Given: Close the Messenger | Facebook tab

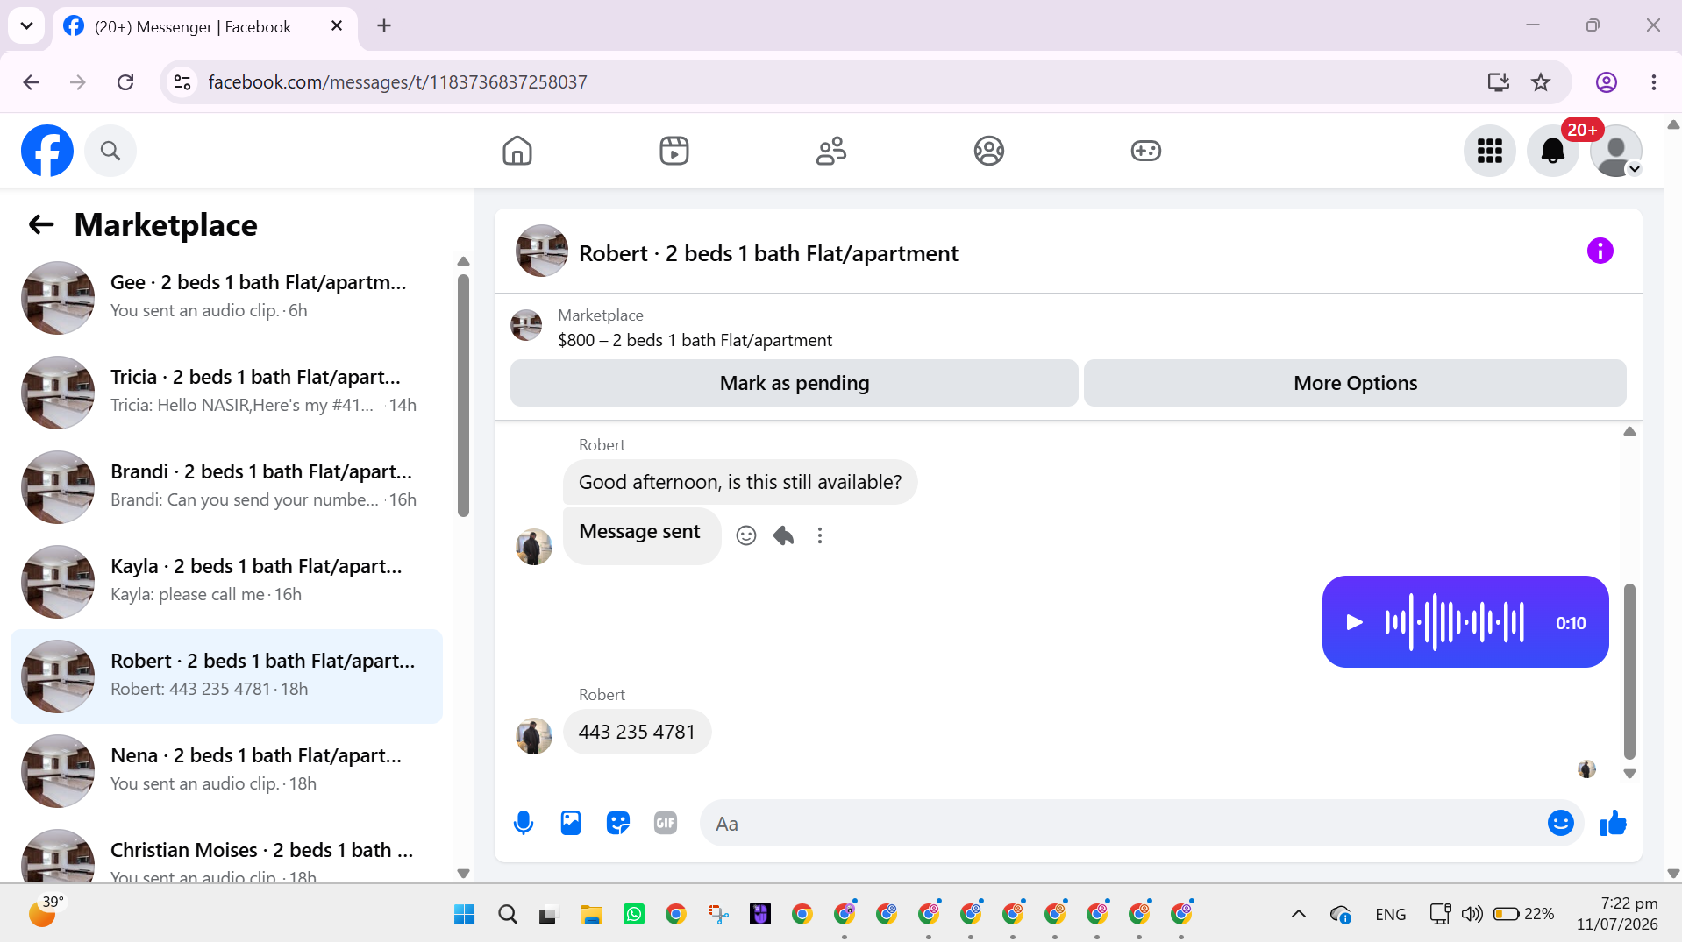Looking at the screenshot, I should [x=337, y=26].
